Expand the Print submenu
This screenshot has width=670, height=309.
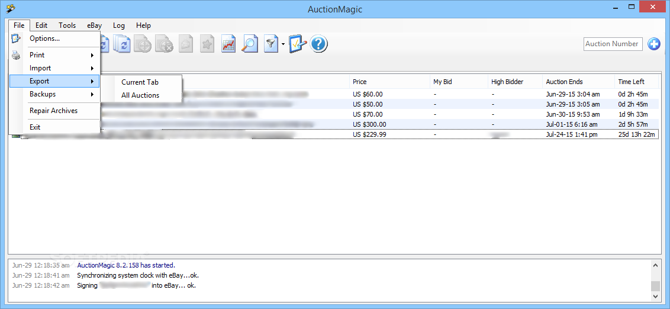coord(54,55)
